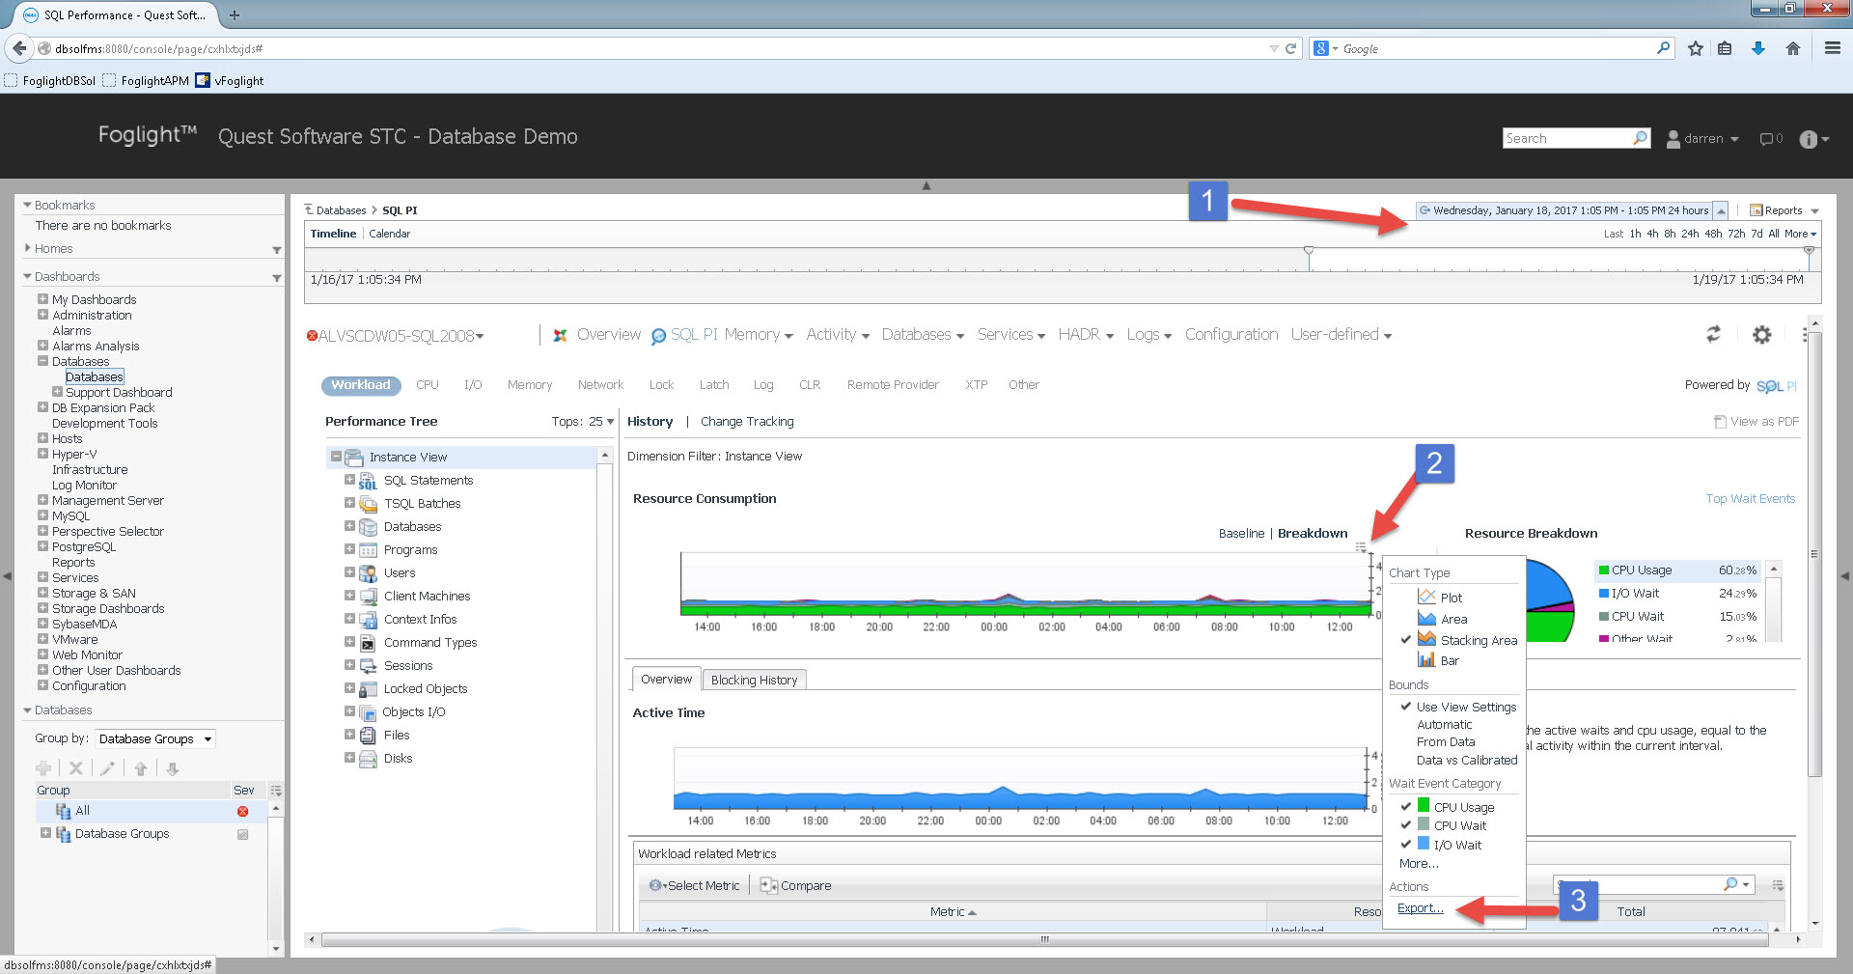1853x974 pixels.
Task: Click the Export link
Action: tap(1420, 908)
